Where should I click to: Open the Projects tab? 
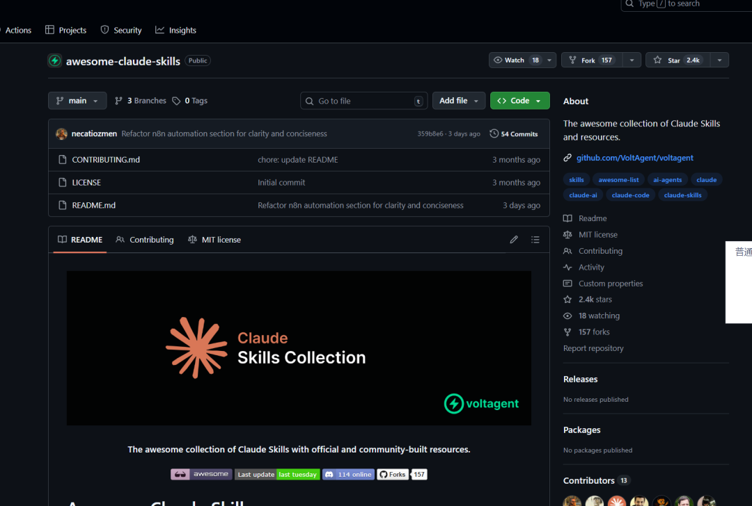(x=65, y=30)
